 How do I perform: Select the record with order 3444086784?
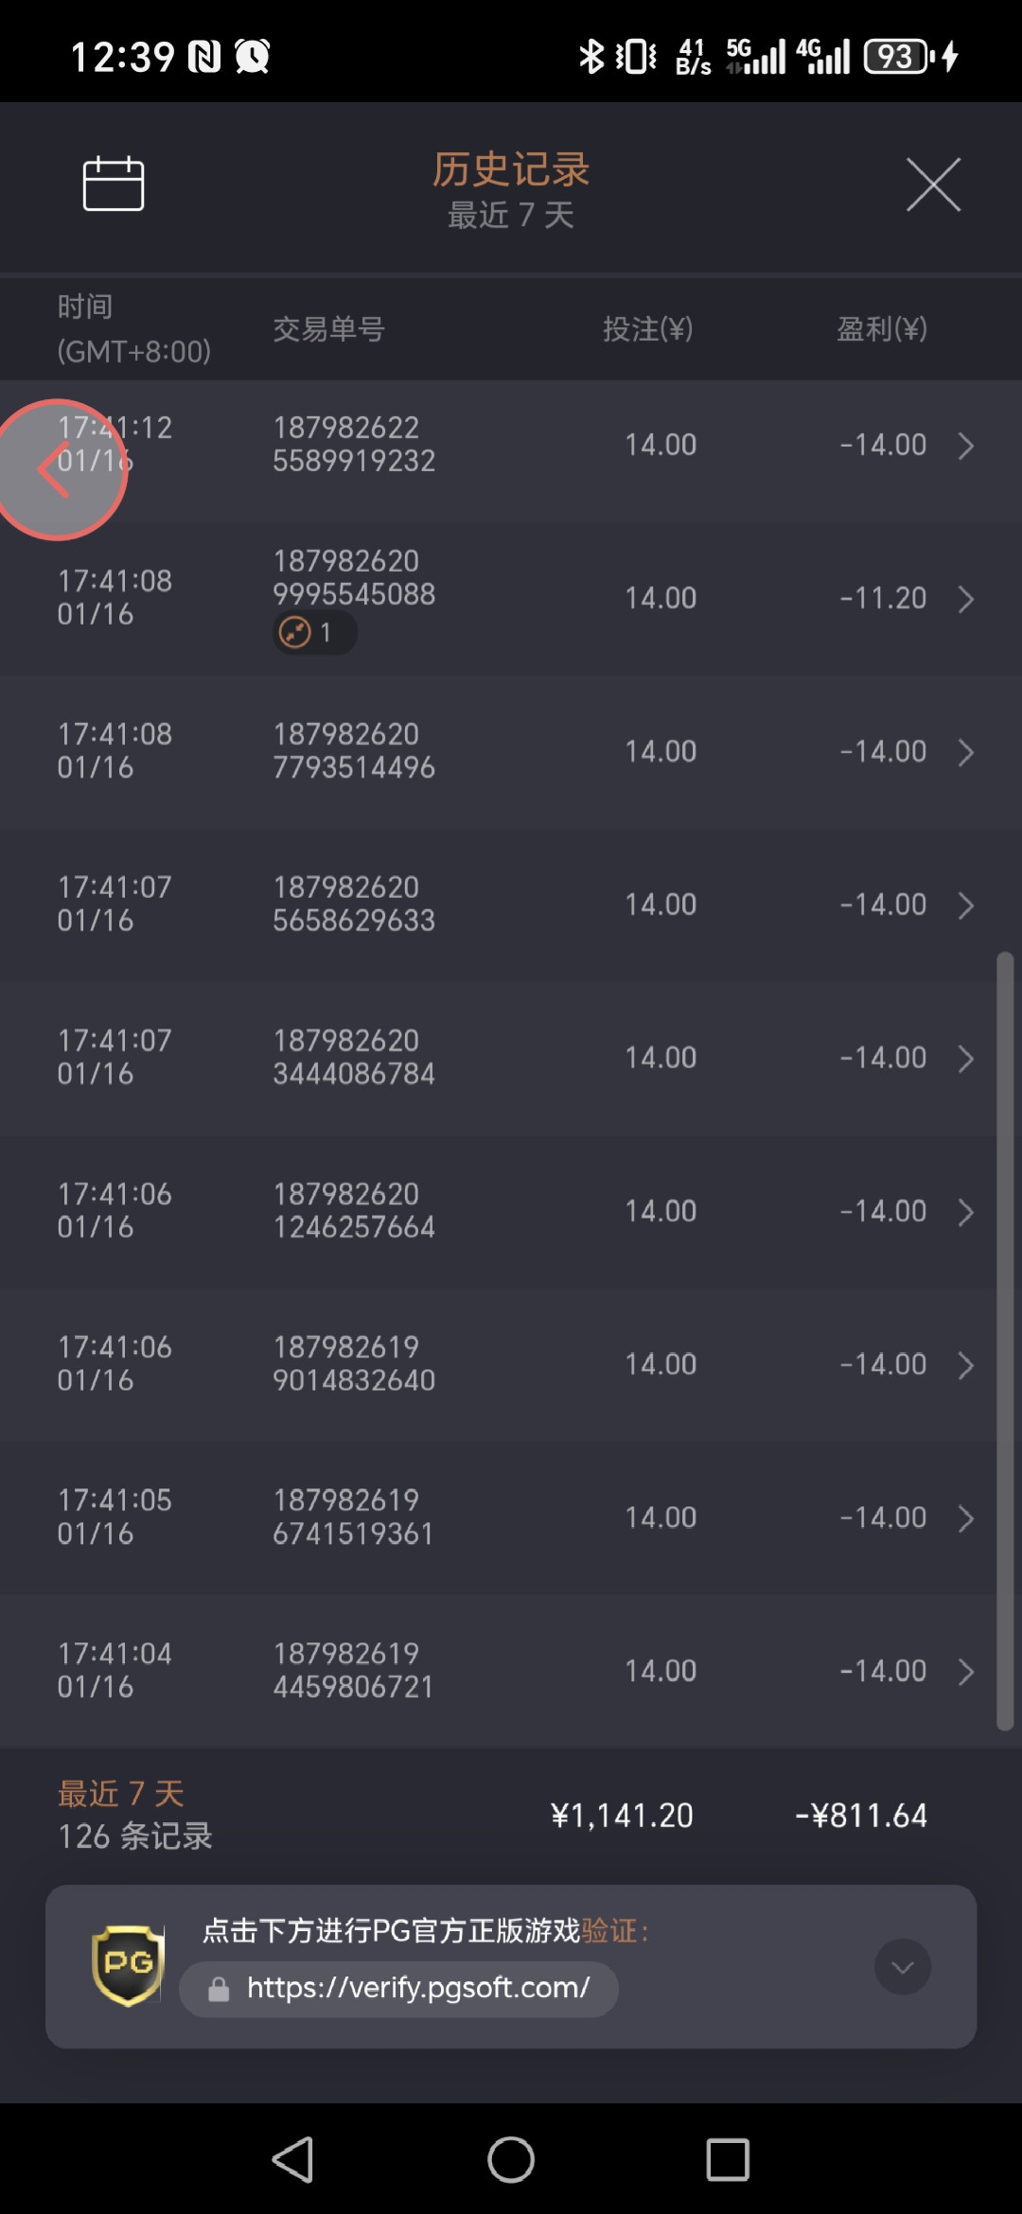(x=511, y=1058)
